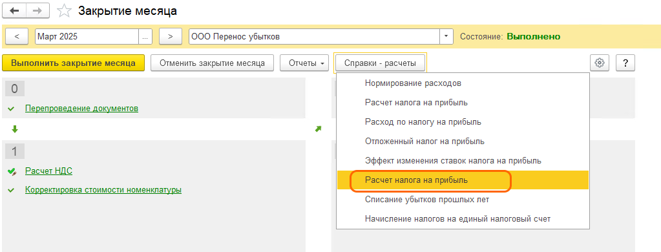Toggle the Справки - расчеты menu button
This screenshot has width=661, height=252.
(x=380, y=63)
